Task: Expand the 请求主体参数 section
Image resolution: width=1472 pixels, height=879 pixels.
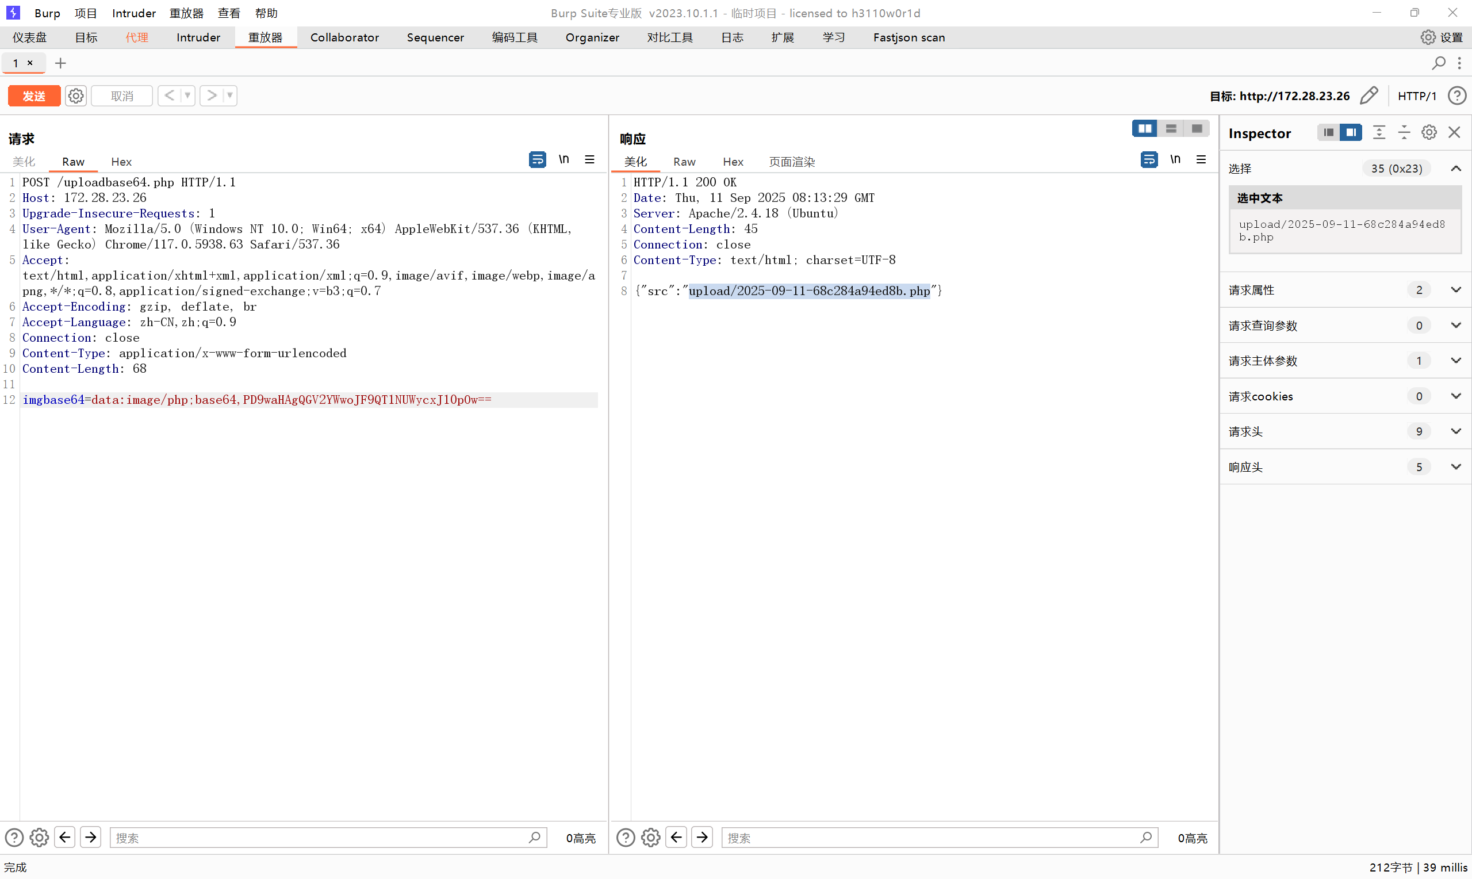Action: tap(1455, 361)
